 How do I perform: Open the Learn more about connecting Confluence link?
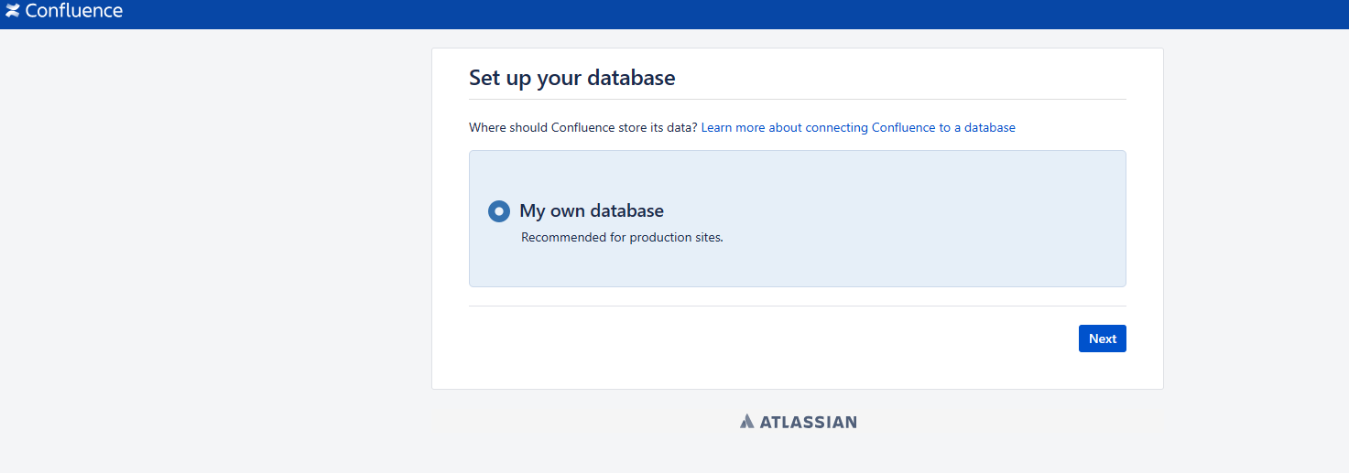[x=858, y=128]
